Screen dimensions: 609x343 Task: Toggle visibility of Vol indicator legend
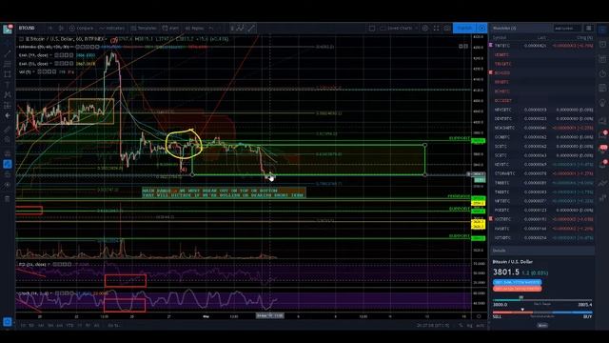[x=40, y=72]
